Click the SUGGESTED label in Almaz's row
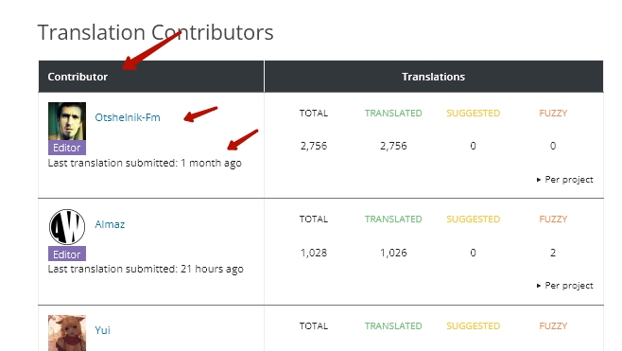Viewport: 622px width, 351px height. [474, 219]
